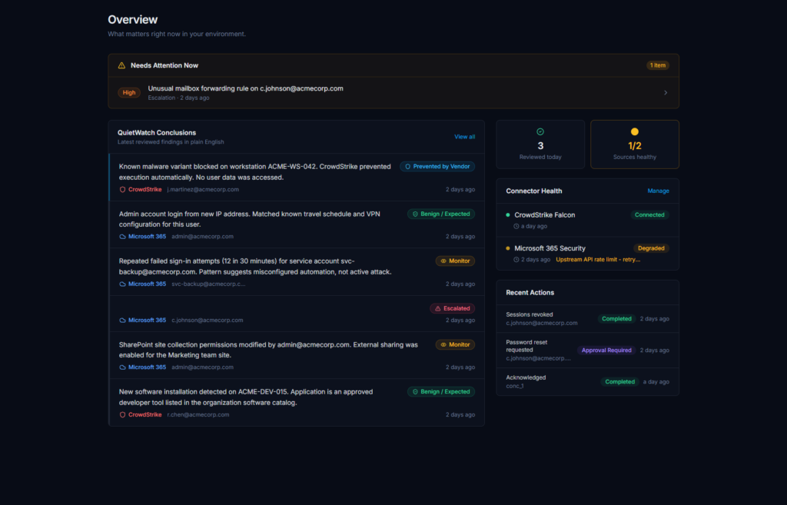Open the Unusual mailbox forwarding rule alert
Image resolution: width=787 pixels, height=505 pixels.
(245, 88)
